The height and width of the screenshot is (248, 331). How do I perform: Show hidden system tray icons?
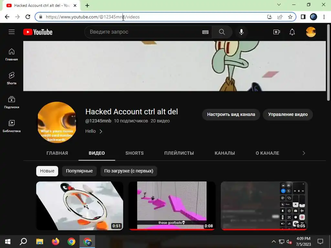[x=273, y=242]
